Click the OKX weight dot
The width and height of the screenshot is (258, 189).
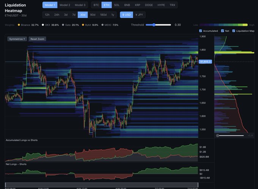pos(43,25)
